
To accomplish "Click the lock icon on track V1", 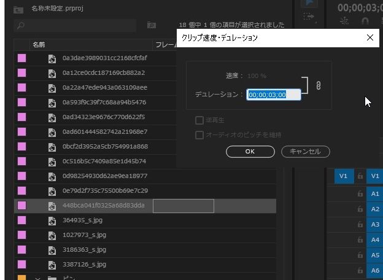I will coord(360,176).
